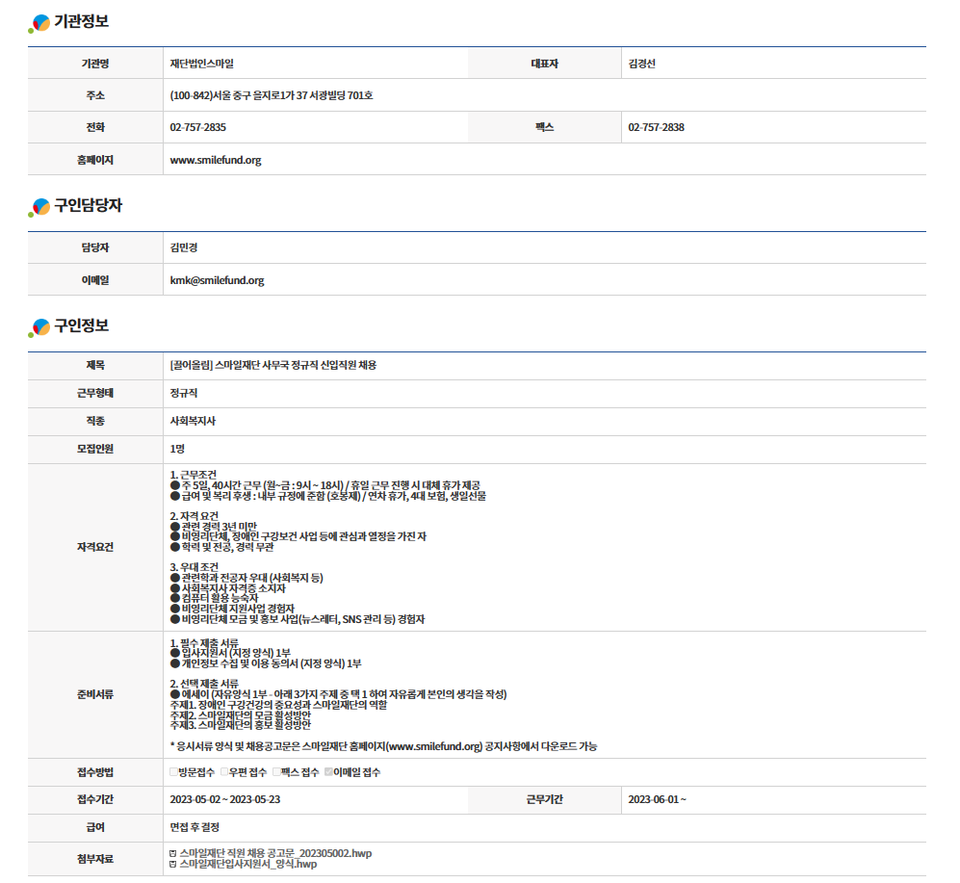Click the logo icon beside 구인담당자 heading

pos(39,207)
